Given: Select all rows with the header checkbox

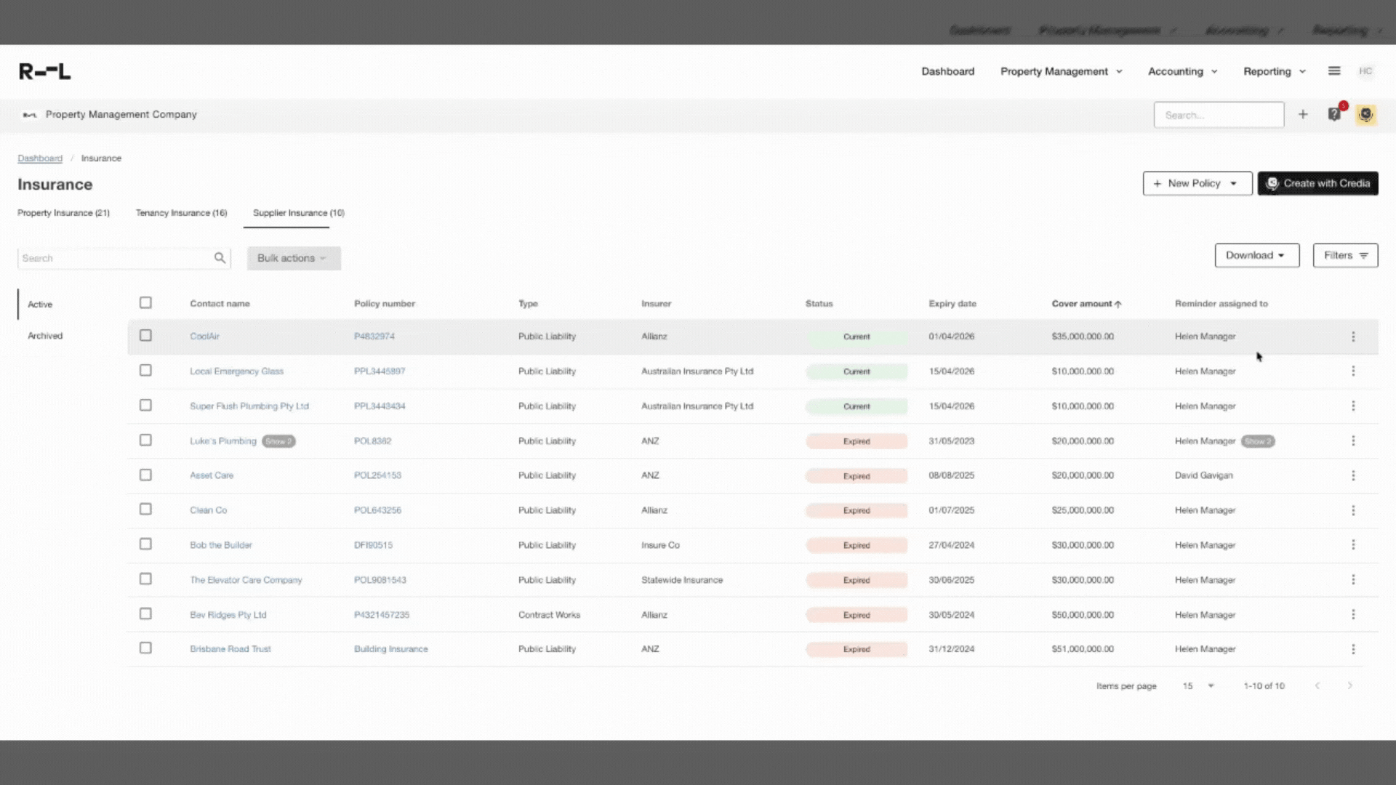Looking at the screenshot, I should click(145, 302).
